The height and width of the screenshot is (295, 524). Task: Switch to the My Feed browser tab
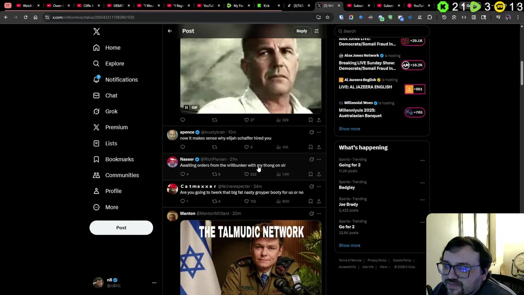(x=239, y=6)
